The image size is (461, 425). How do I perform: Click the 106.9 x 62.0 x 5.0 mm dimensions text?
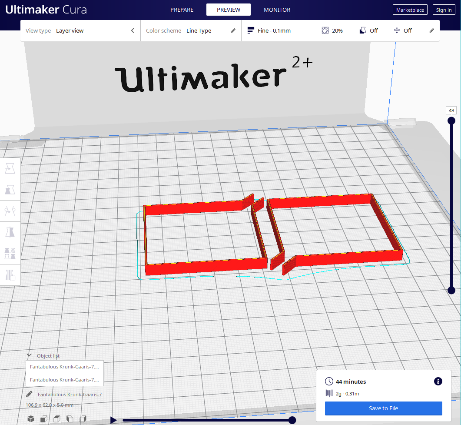[50, 405]
